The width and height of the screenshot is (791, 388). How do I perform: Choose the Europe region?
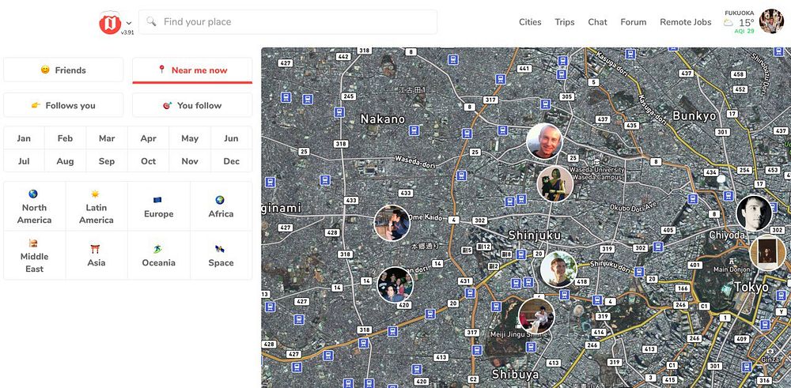coord(159,206)
